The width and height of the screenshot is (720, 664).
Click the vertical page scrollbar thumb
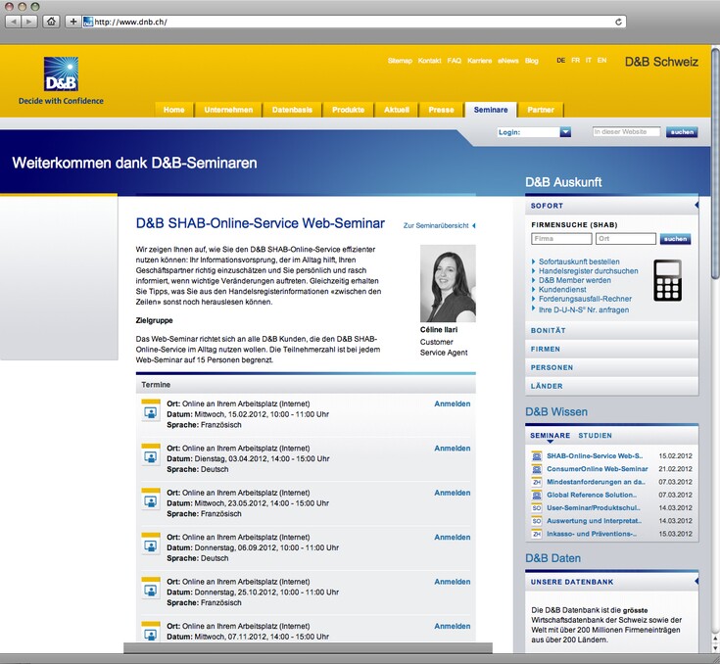716,163
